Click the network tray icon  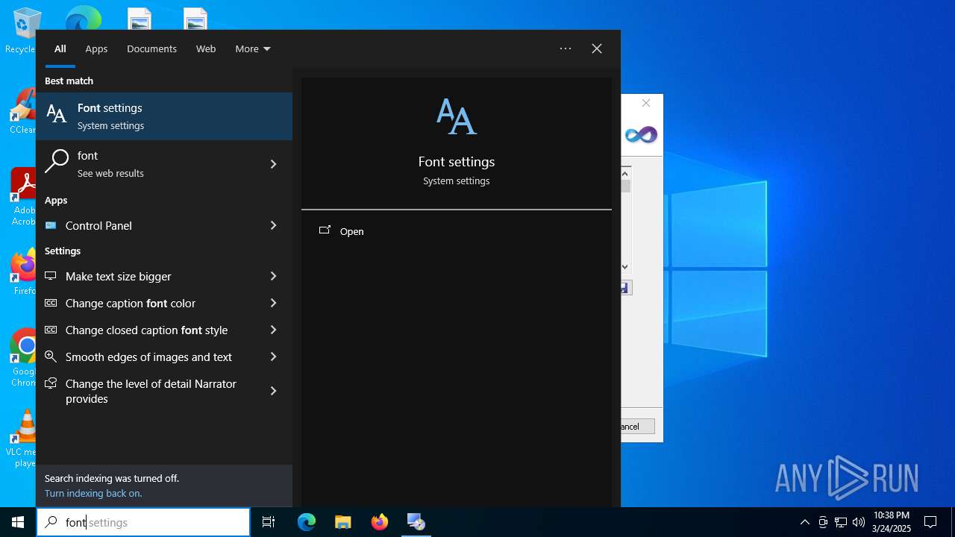tap(841, 522)
